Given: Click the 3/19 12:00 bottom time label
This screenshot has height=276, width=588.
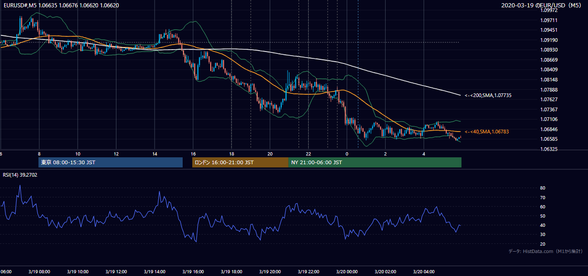Looking at the screenshot, I should click(116, 271).
